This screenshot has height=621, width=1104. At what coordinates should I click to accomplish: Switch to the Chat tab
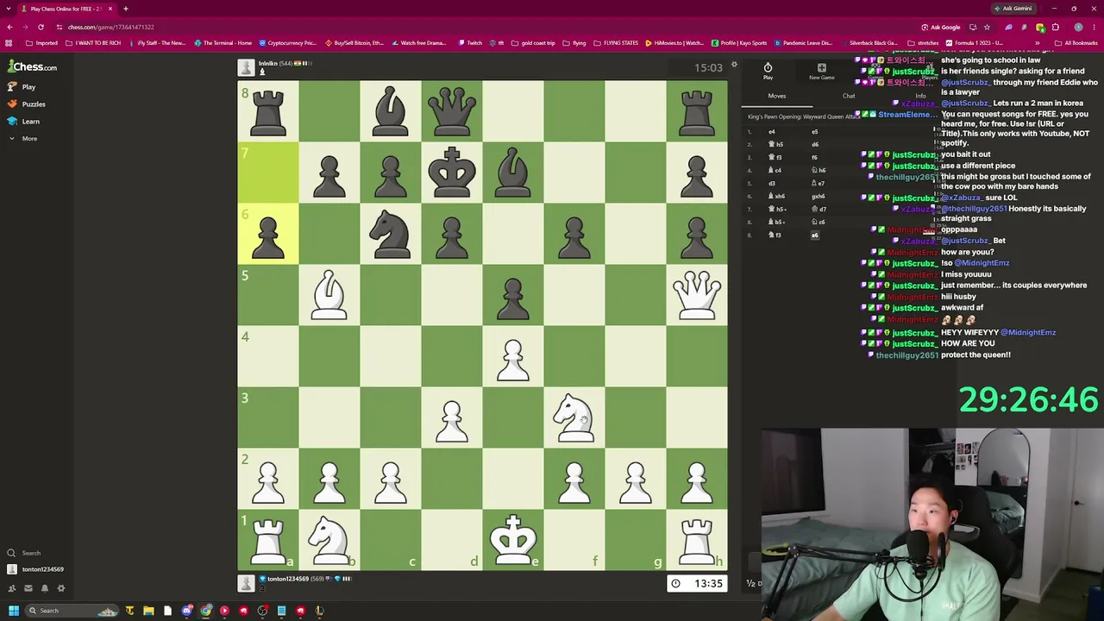(x=849, y=96)
